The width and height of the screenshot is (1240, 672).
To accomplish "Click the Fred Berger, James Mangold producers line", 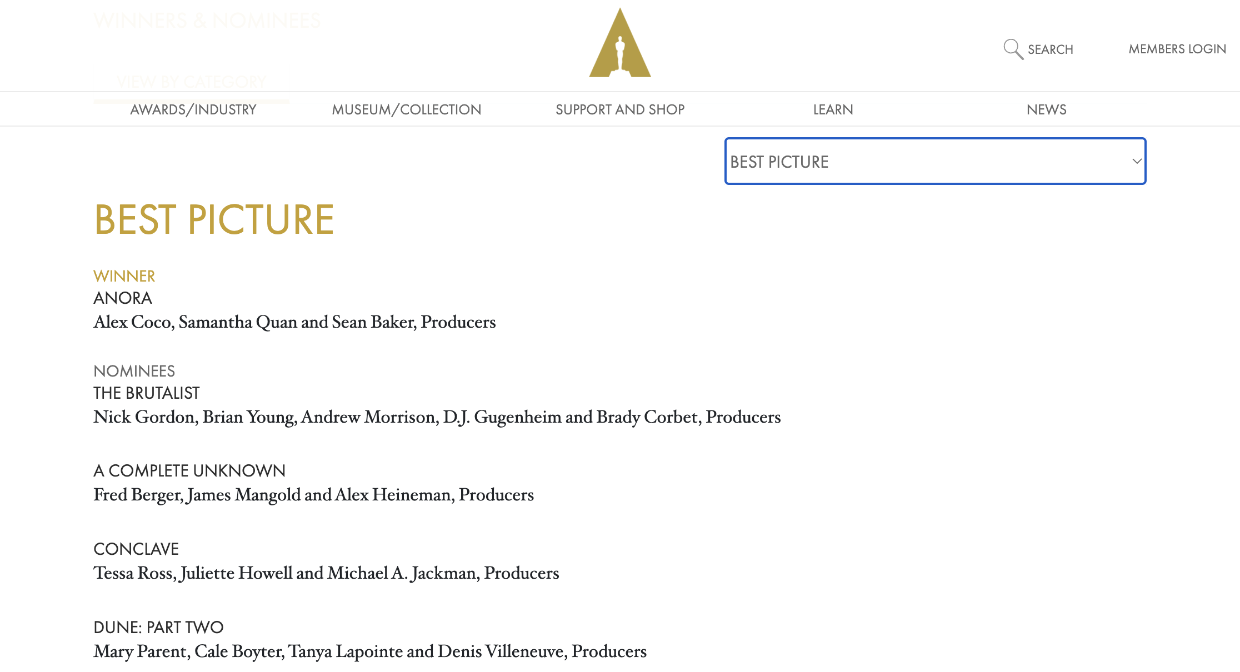I will (313, 495).
